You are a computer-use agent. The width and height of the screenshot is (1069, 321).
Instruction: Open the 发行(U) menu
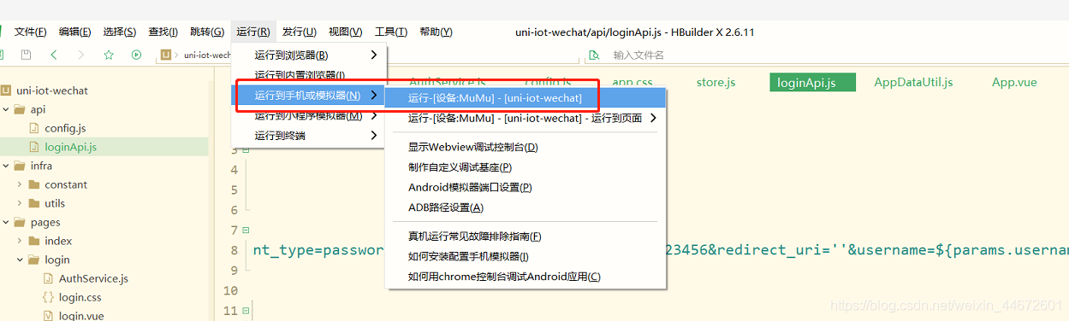(300, 32)
